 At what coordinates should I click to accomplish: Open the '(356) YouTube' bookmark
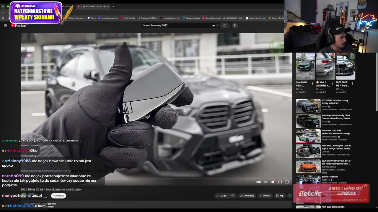pos(128,18)
